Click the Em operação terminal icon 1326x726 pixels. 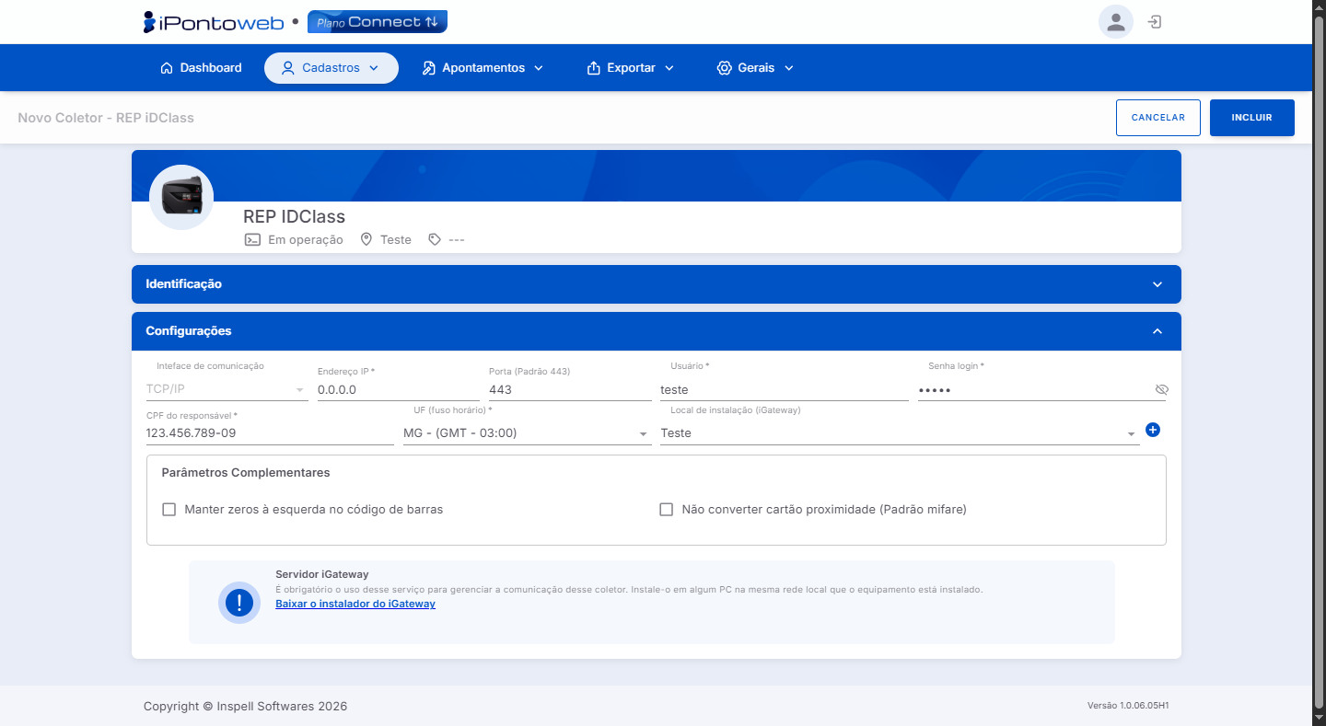(x=252, y=239)
